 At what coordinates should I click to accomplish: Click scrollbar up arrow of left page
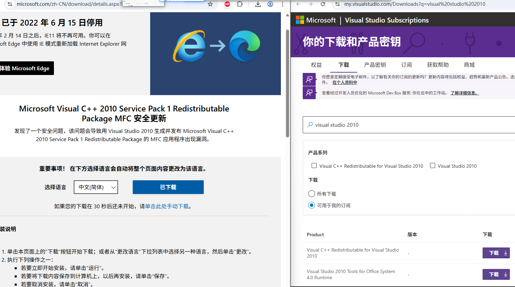(287, 15)
